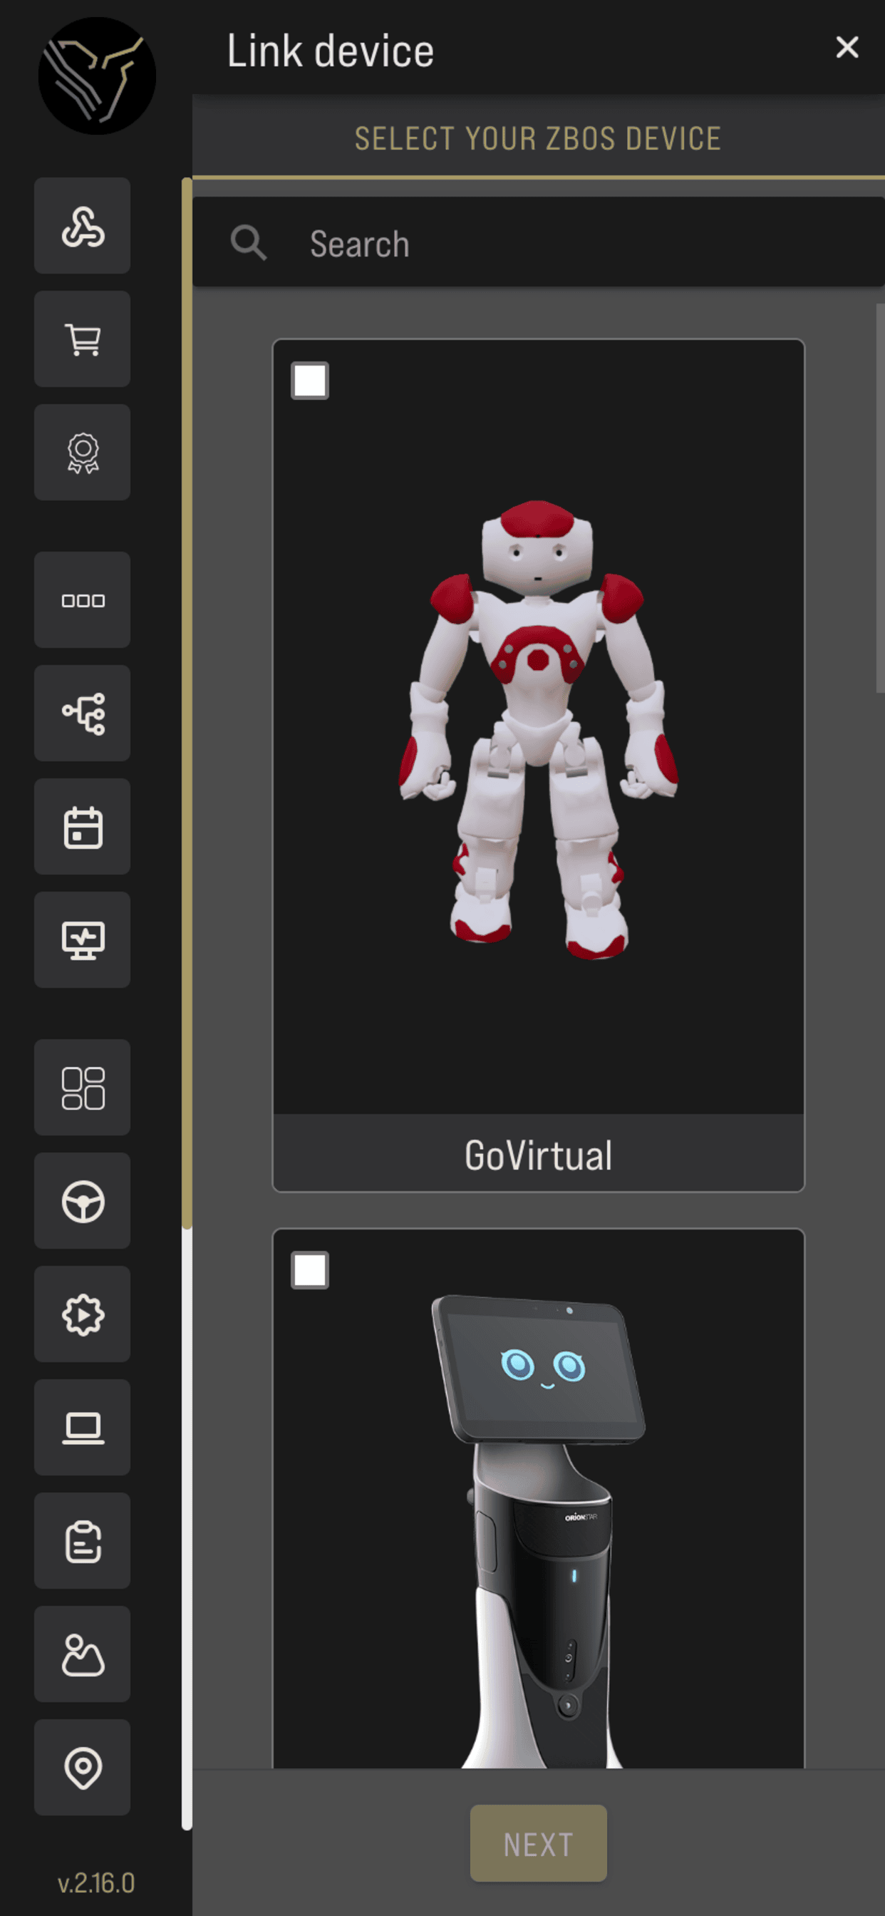Open the shopping cart store icon
The width and height of the screenshot is (885, 1916).
click(x=83, y=339)
